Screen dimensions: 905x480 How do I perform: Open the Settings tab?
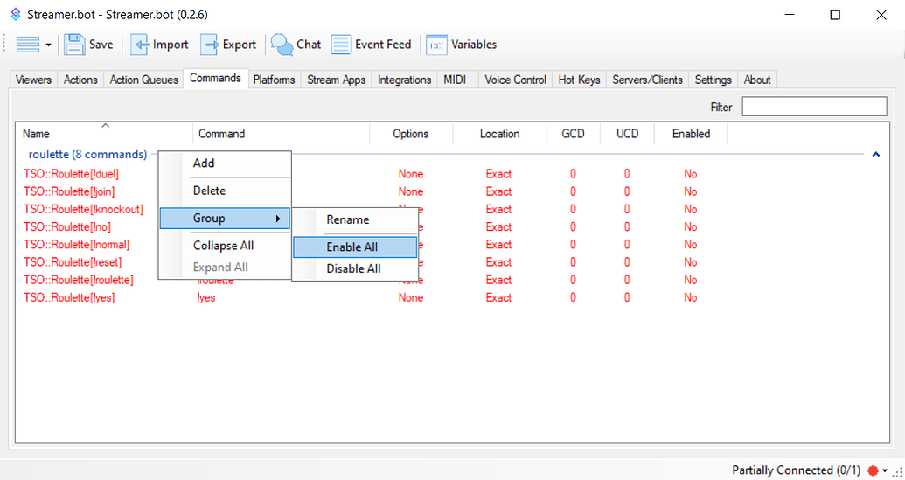point(713,80)
